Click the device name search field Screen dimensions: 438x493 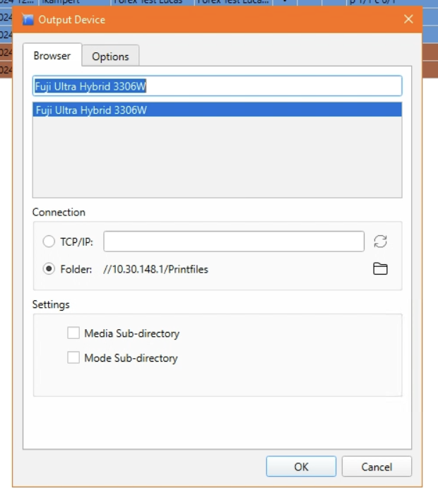pos(218,86)
